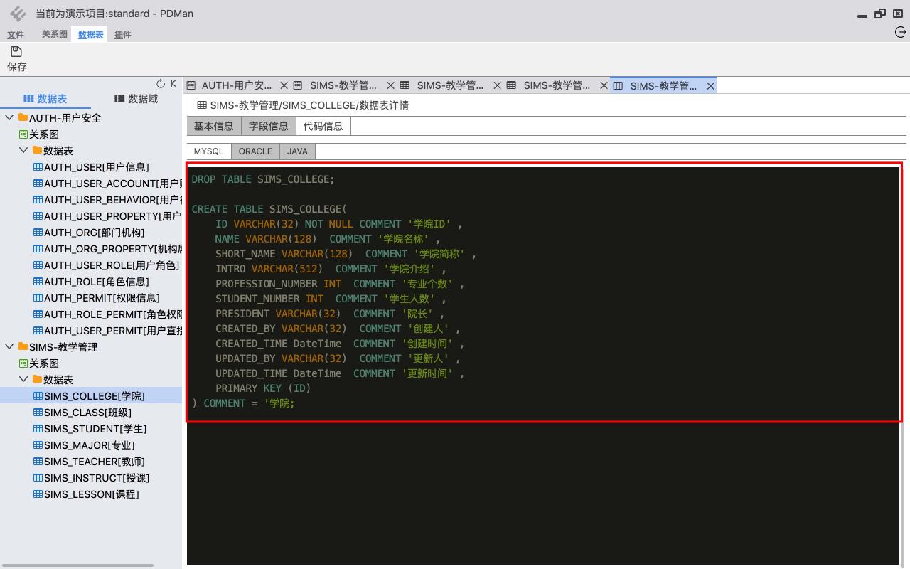Switch to the ORACLE code tab
Image resolution: width=910 pixels, height=569 pixels.
click(x=255, y=151)
